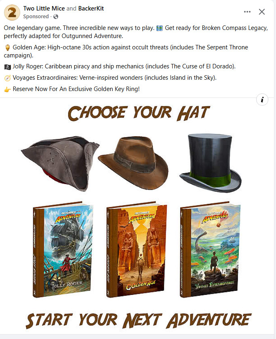The width and height of the screenshot is (276, 339).
Task: Click the pirate flag emoji in the description
Action: (x=7, y=67)
